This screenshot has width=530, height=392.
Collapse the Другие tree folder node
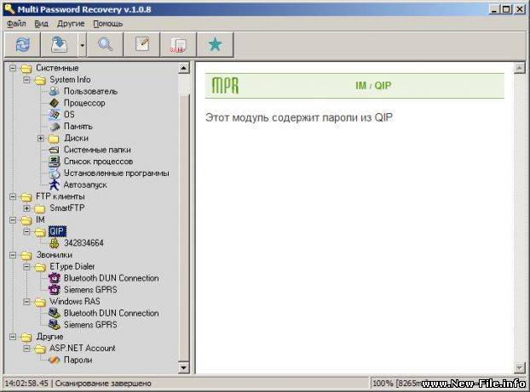13,337
